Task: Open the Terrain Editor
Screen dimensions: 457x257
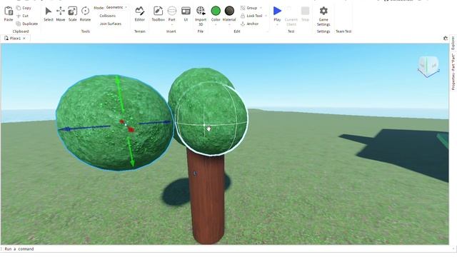Action: (140, 14)
